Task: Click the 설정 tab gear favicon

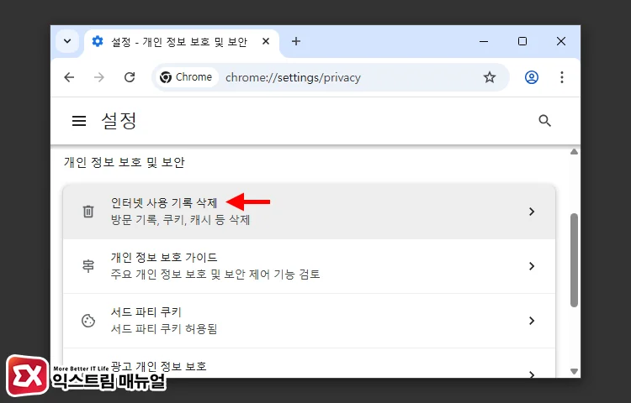Action: click(98, 41)
